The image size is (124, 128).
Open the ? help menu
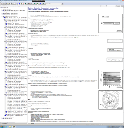tap(24, 2)
